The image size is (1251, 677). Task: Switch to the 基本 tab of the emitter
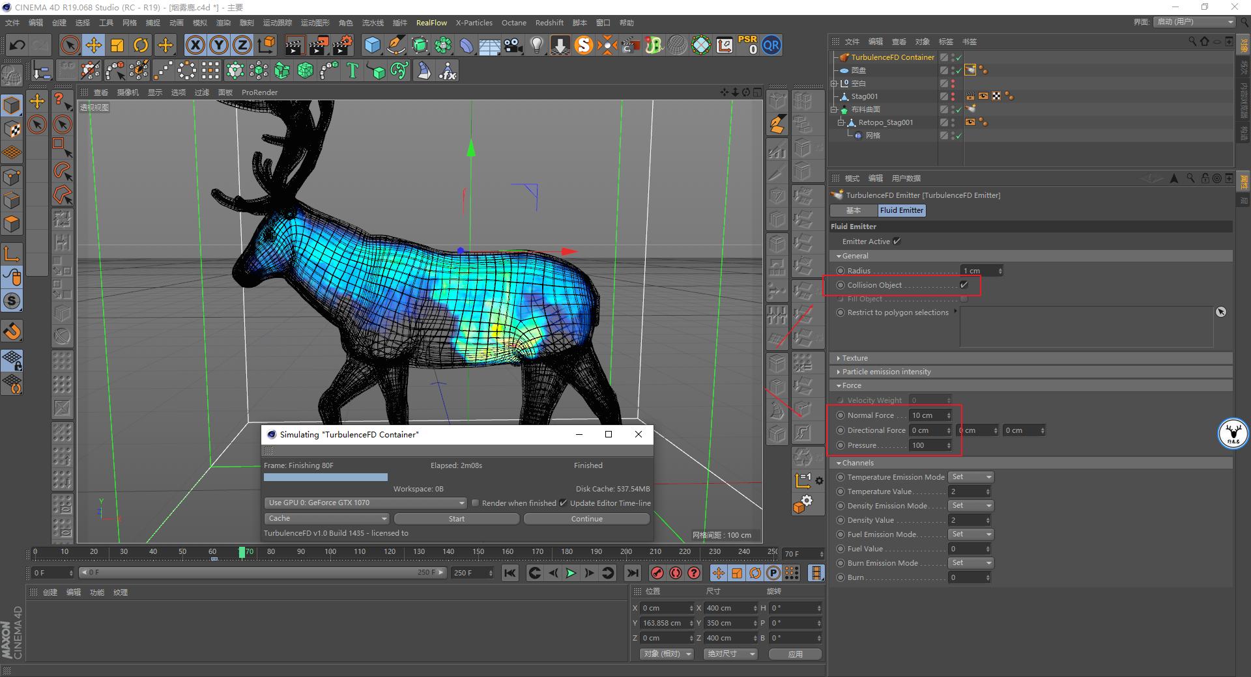tap(853, 210)
